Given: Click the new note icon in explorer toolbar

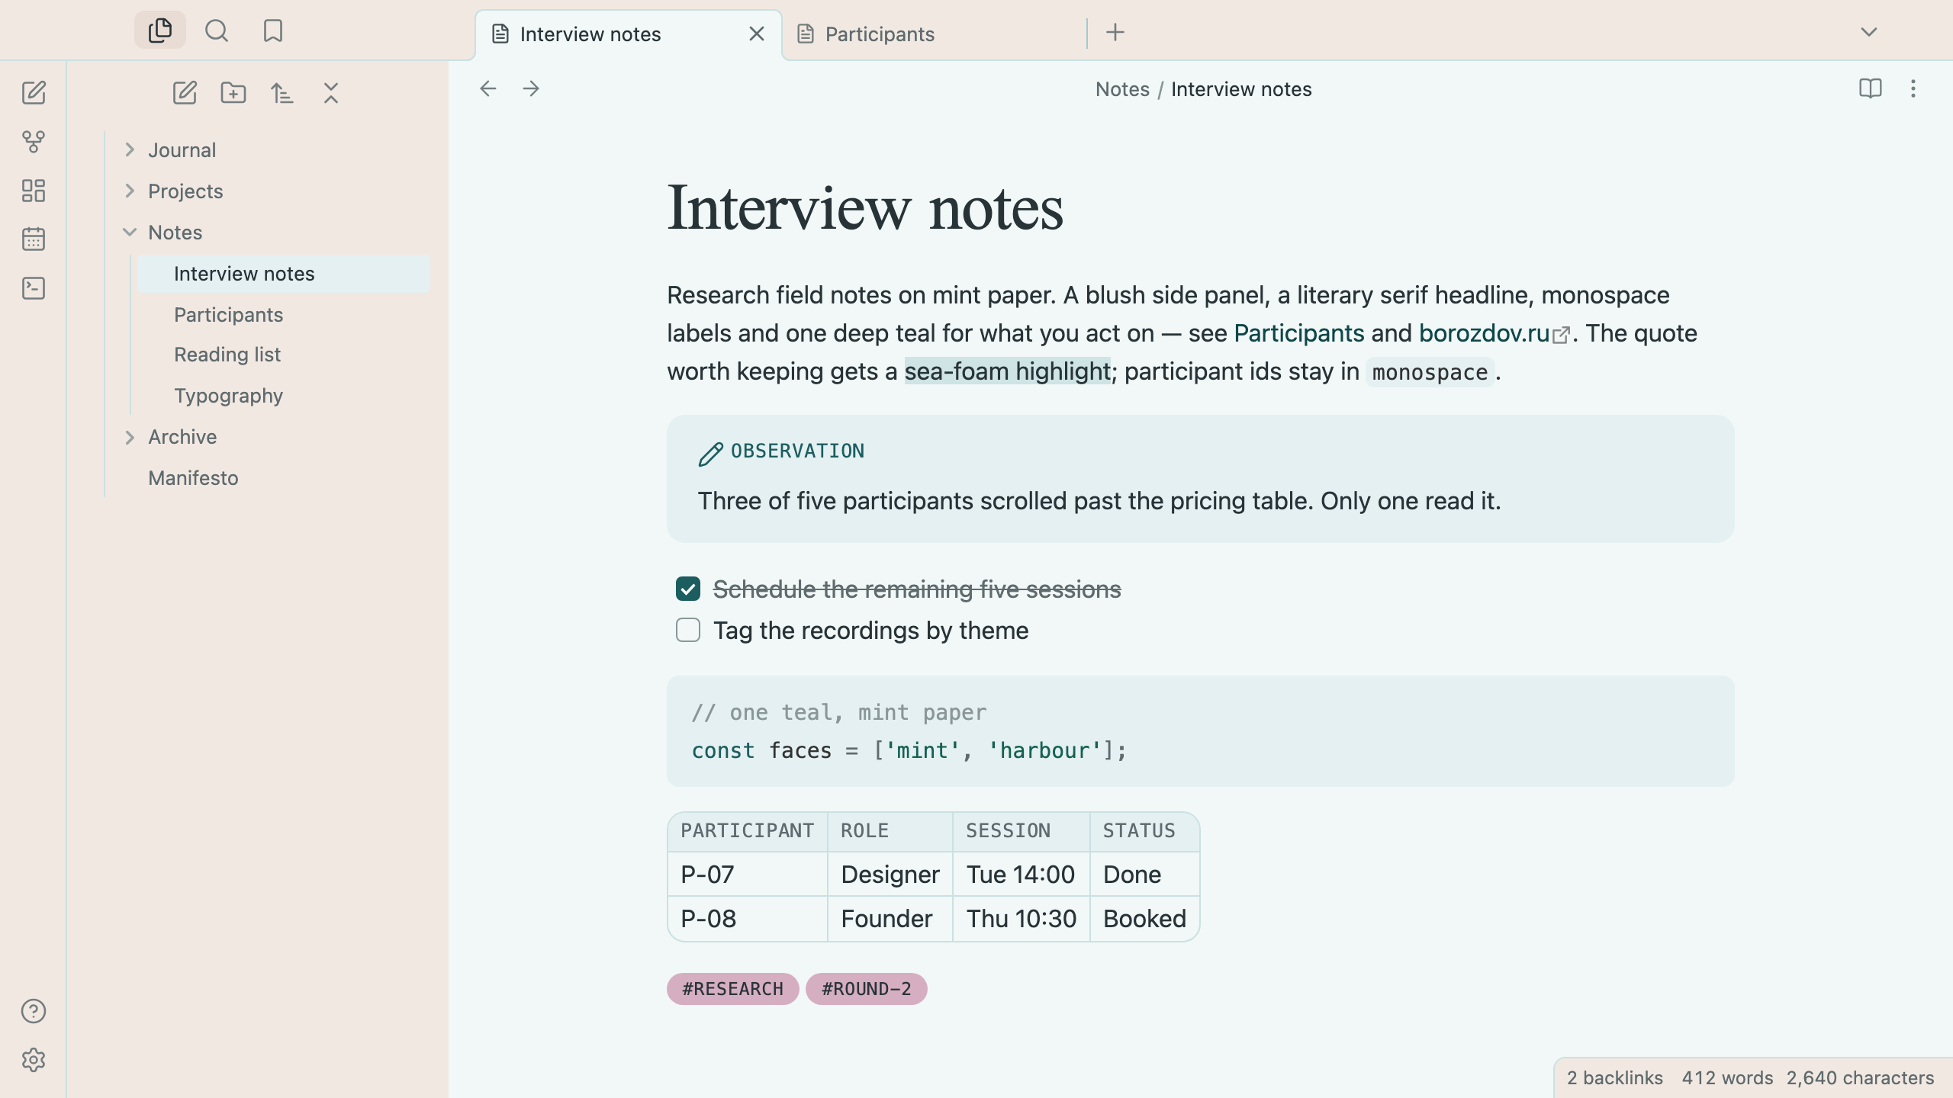Looking at the screenshot, I should click(185, 93).
